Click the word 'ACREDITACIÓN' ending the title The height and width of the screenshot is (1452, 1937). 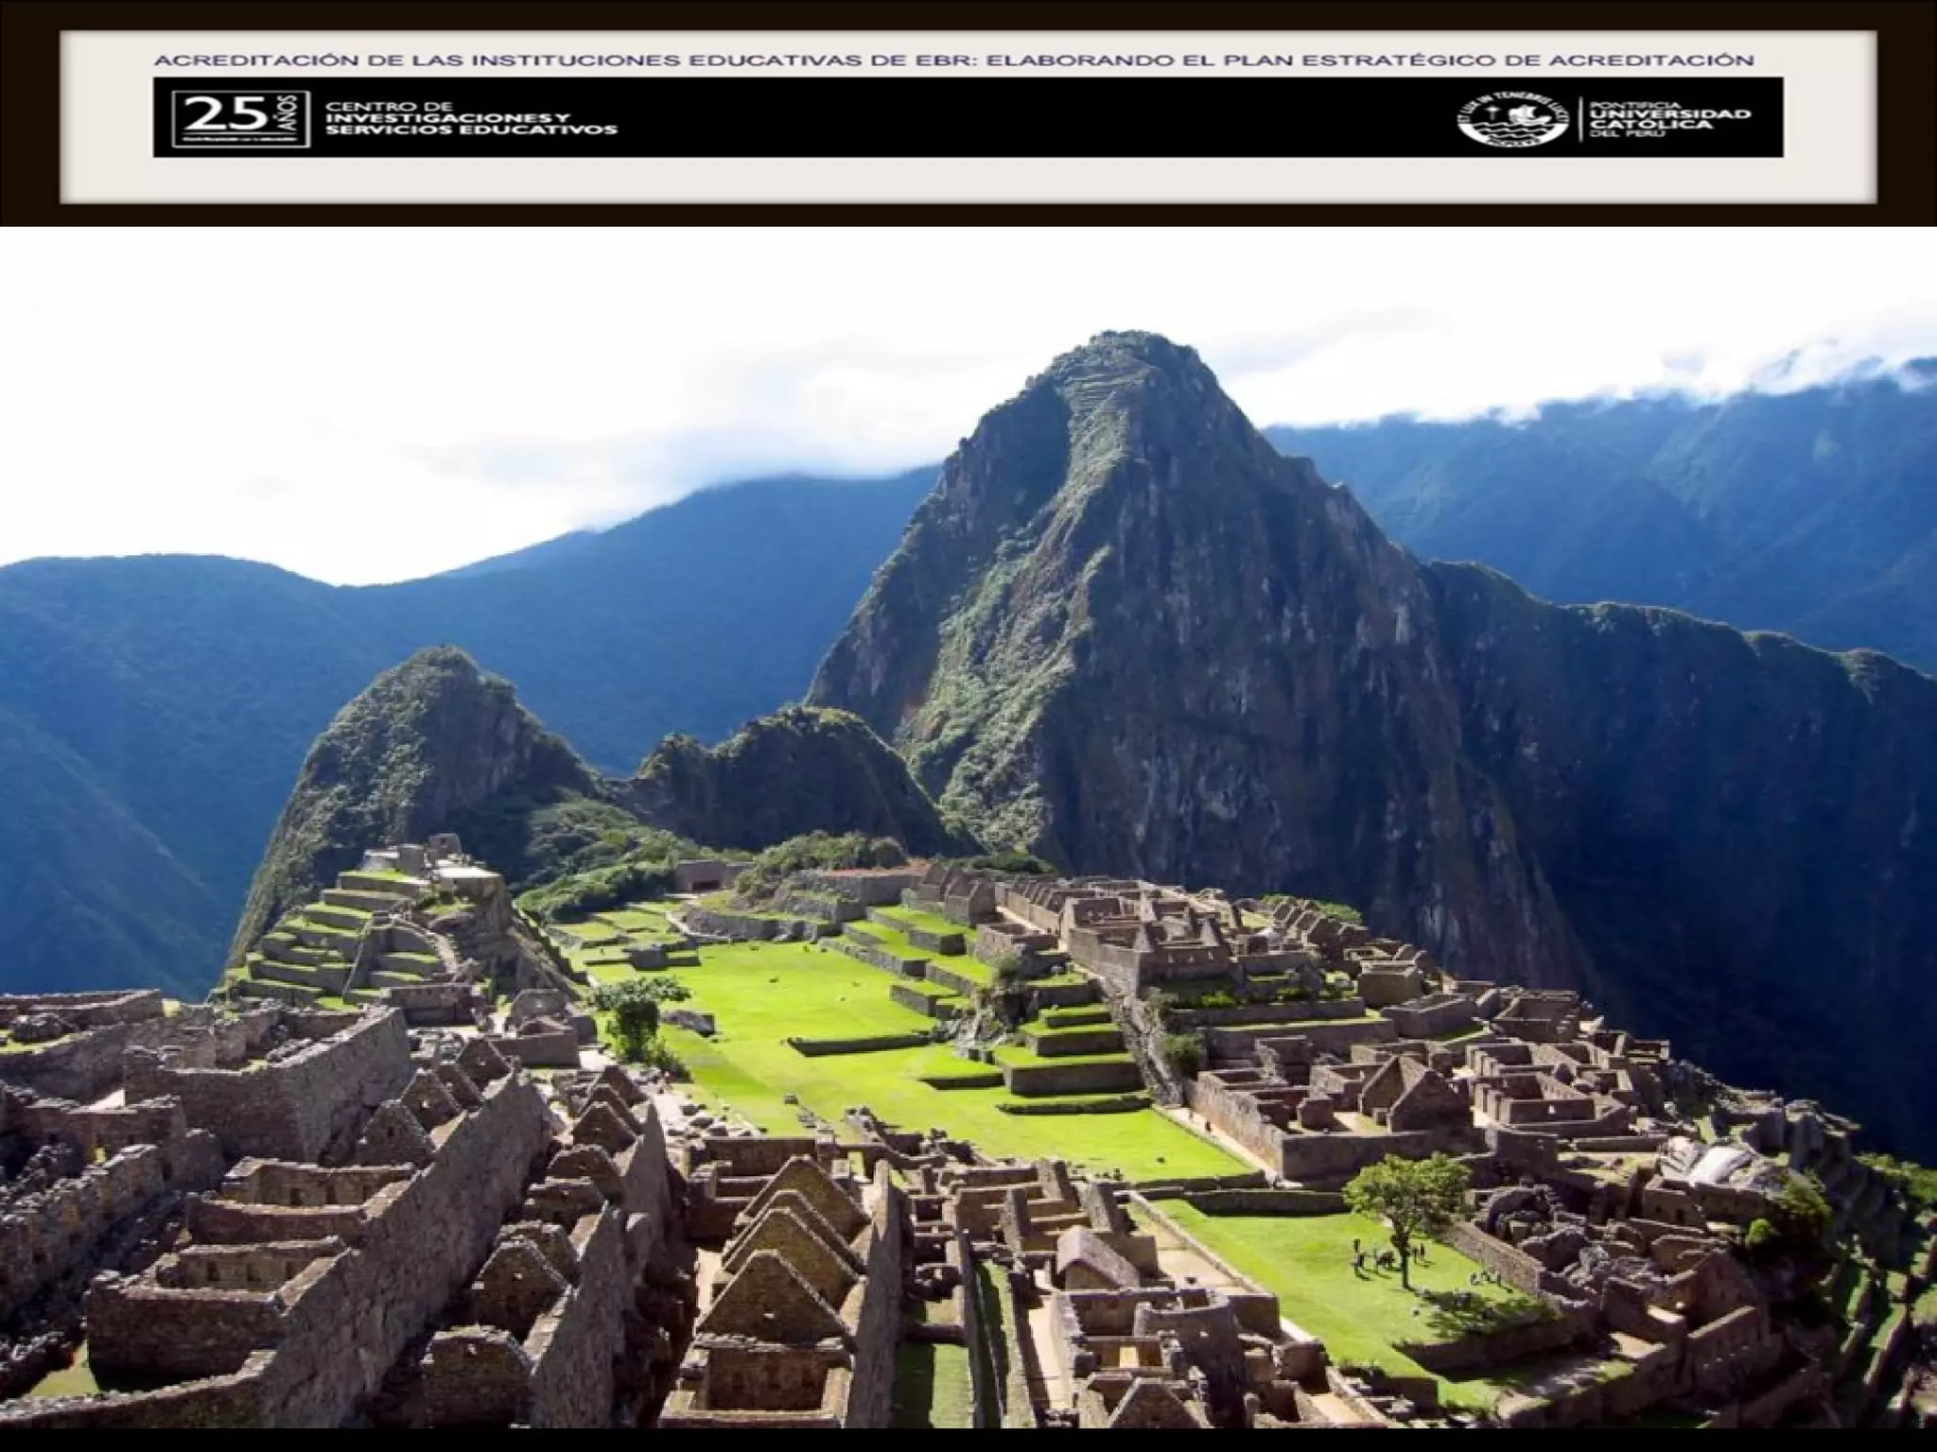[x=1650, y=60]
